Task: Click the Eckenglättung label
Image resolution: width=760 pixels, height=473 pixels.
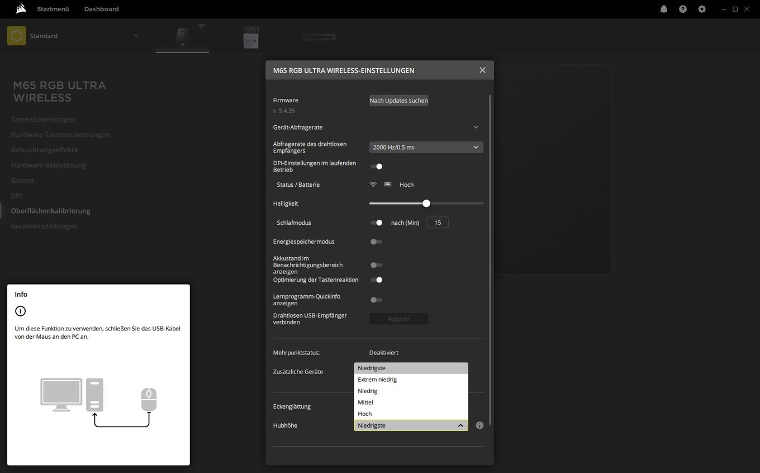Action: coord(292,406)
